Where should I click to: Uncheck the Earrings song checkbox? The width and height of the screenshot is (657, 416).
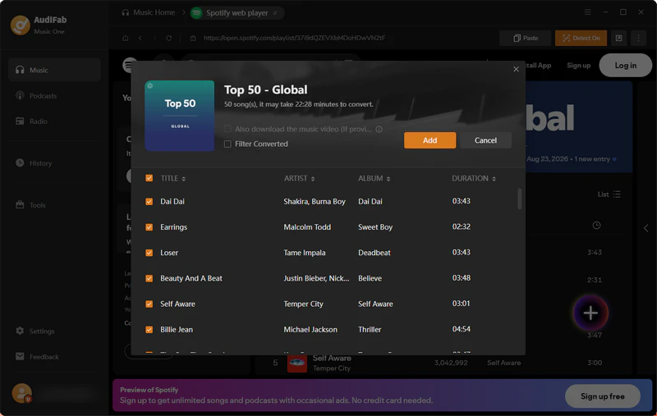(149, 227)
